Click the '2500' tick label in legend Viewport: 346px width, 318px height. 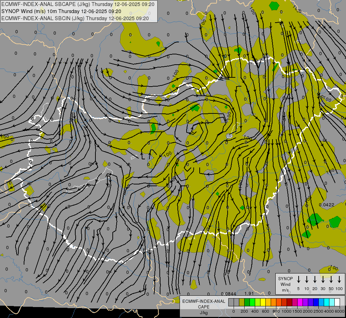coord(318,311)
